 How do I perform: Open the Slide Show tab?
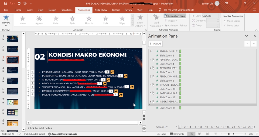click(101, 10)
